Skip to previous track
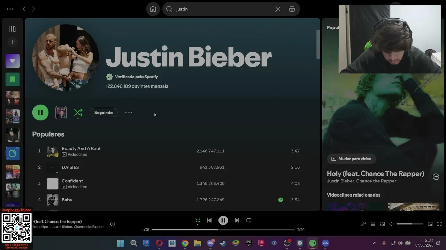This screenshot has height=250, width=446. pyautogui.click(x=209, y=220)
